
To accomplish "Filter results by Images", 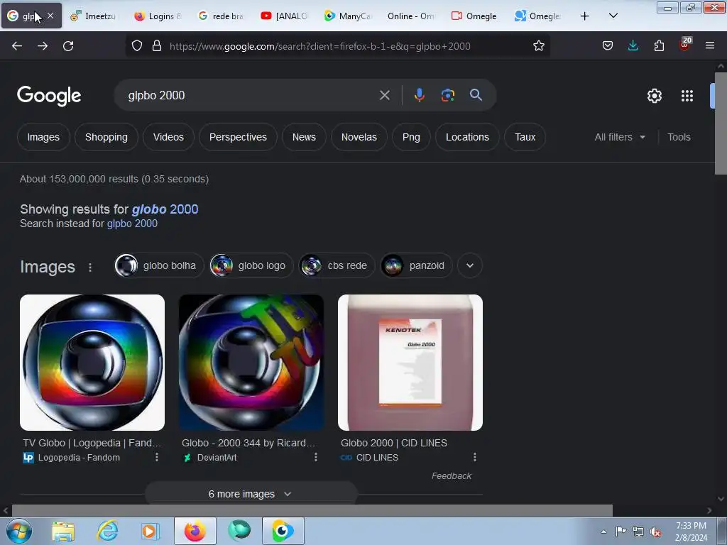I will tap(43, 137).
